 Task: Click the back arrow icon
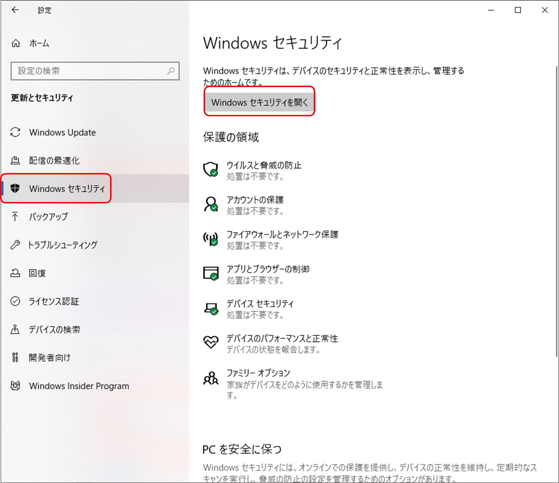pyautogui.click(x=15, y=10)
